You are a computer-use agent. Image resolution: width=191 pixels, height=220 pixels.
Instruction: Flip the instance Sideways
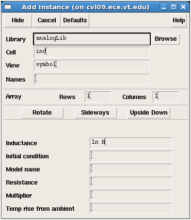95,113
